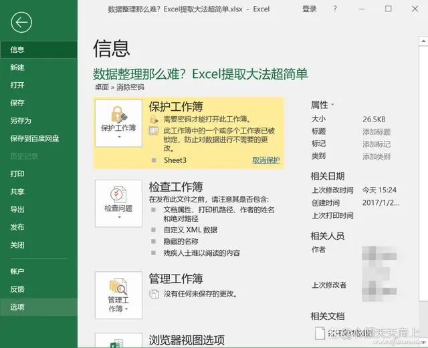Open the 导出 page
The image size is (428, 348).
point(39,209)
